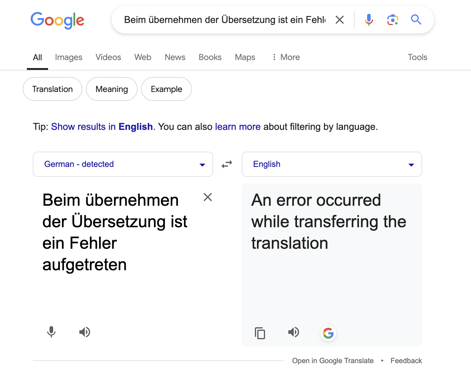
Task: Switch to the News tab
Action: 175,57
